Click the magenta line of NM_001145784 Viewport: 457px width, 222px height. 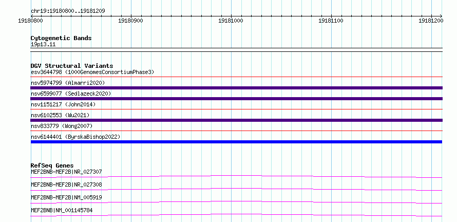[236, 215]
